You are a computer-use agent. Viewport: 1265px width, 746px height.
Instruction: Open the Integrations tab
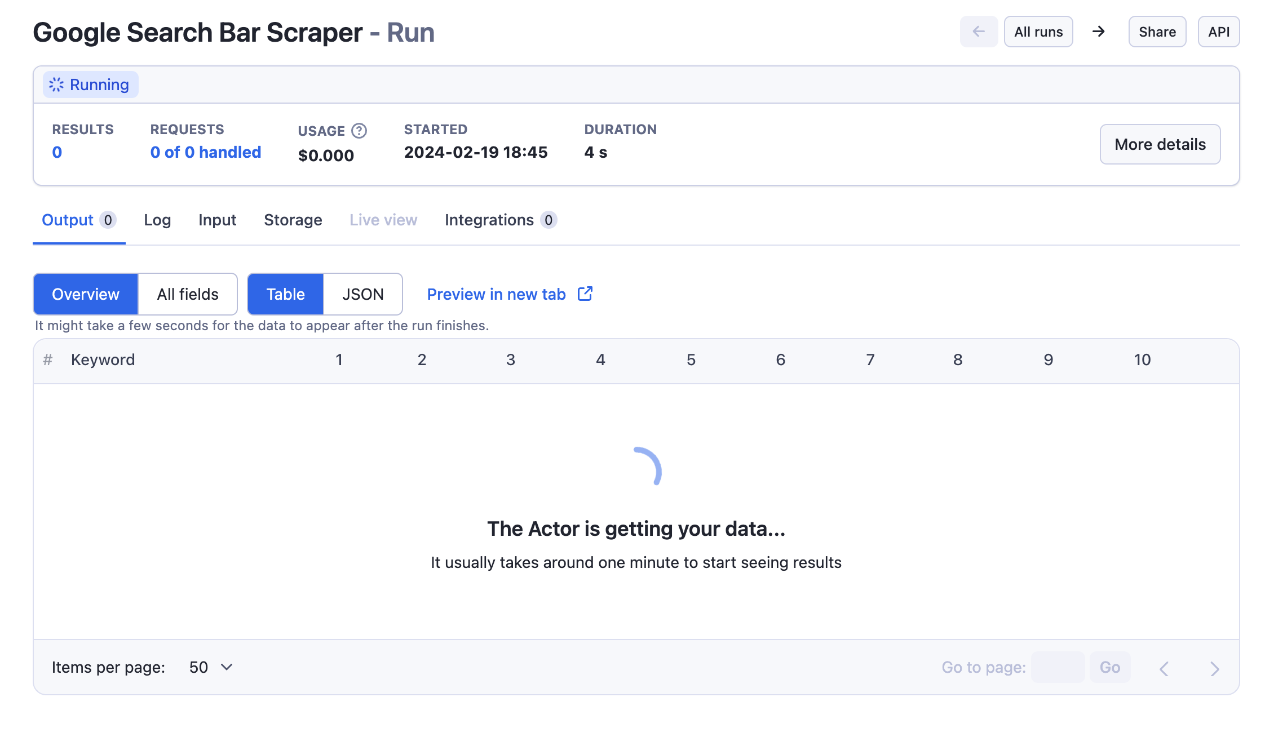(x=490, y=220)
